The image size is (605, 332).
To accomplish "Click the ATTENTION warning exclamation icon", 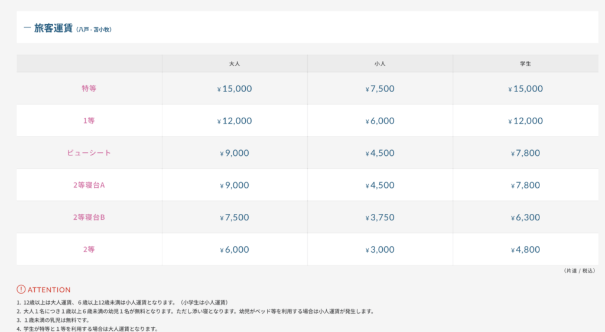I will point(21,289).
